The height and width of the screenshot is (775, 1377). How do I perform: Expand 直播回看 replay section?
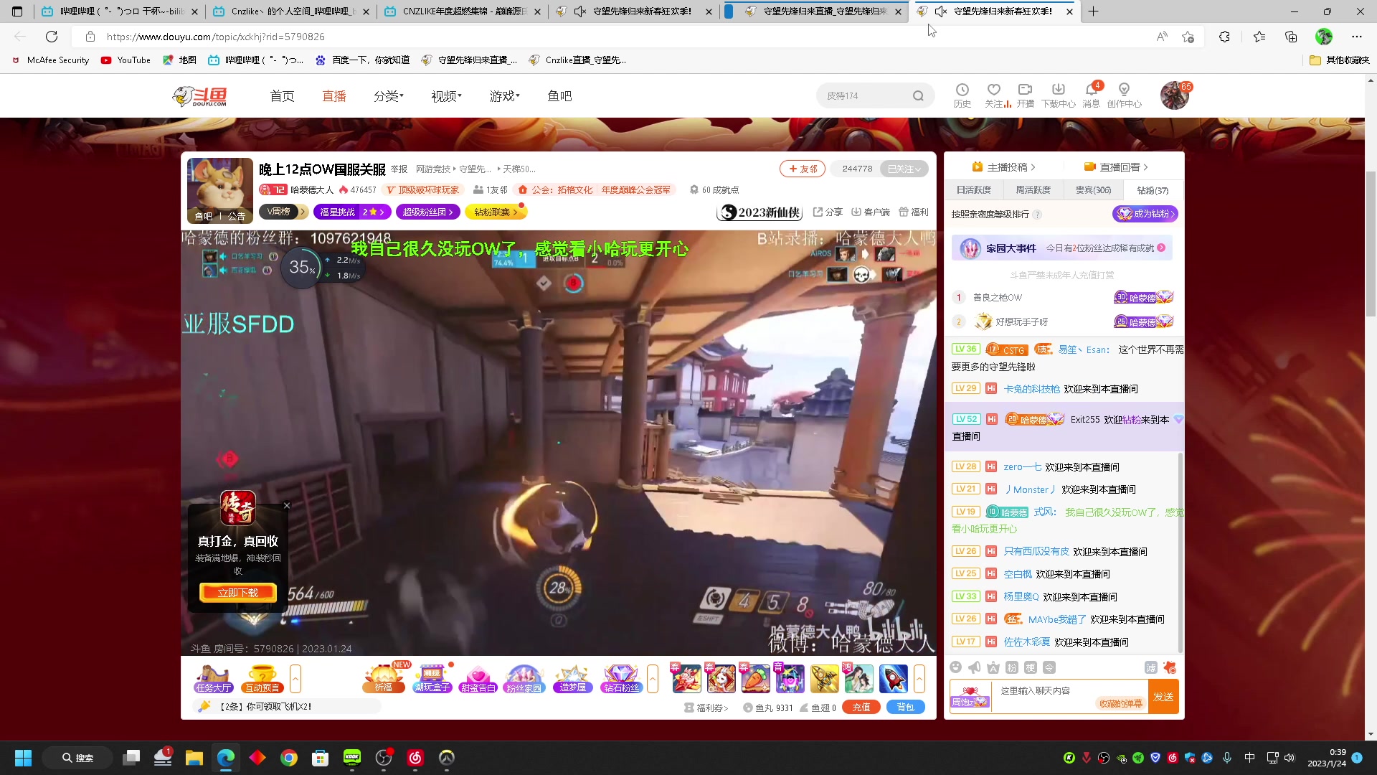click(x=1116, y=167)
